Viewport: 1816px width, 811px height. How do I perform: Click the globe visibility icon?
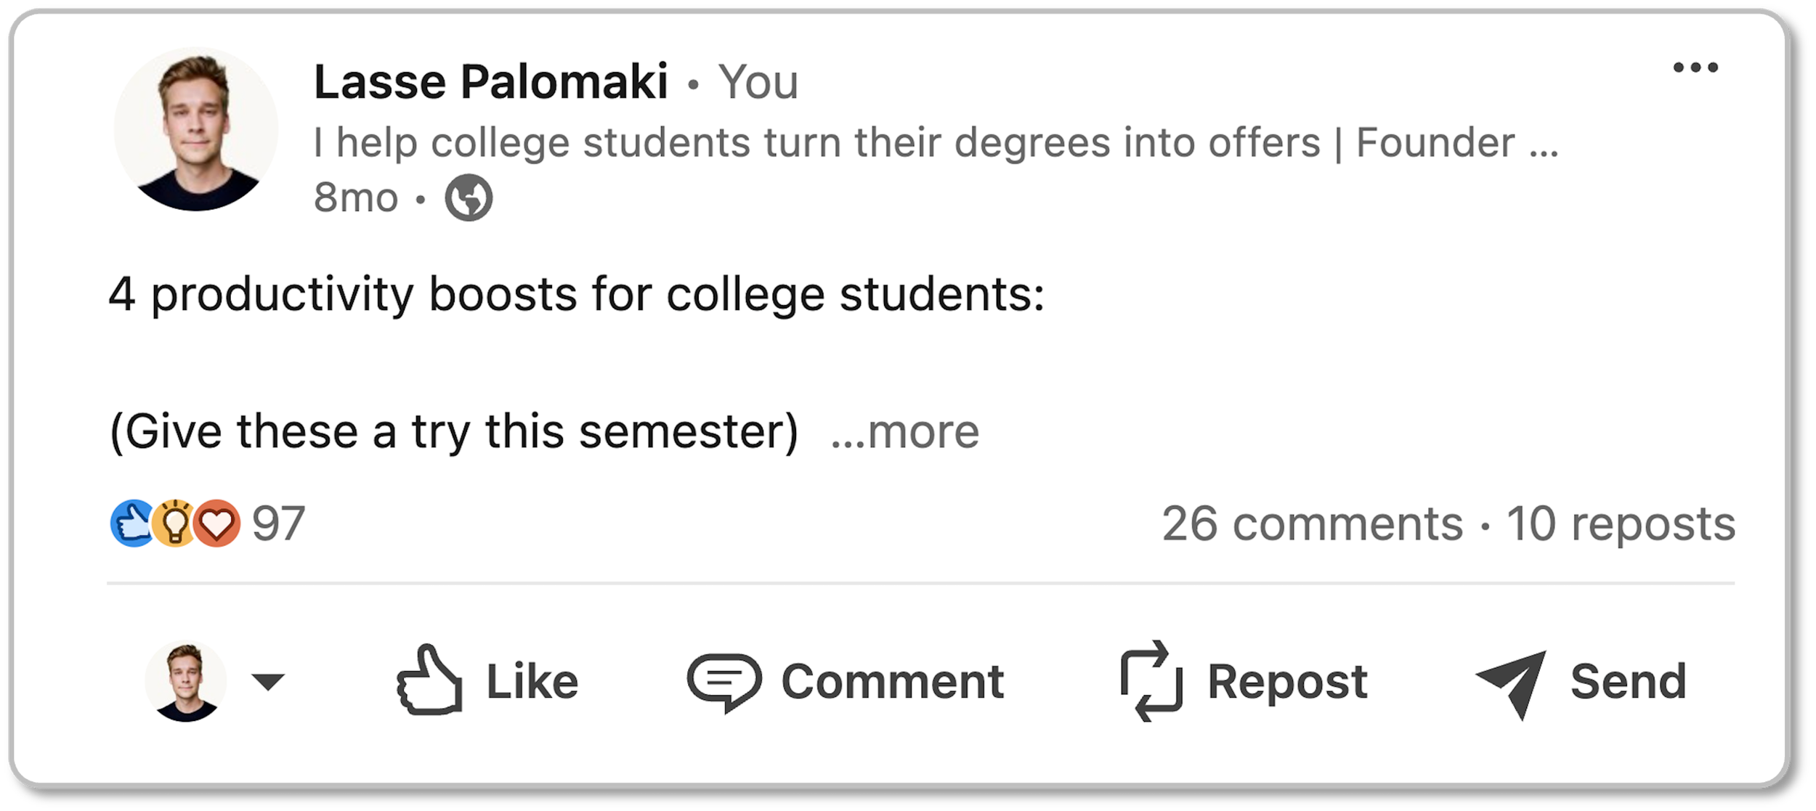[469, 197]
